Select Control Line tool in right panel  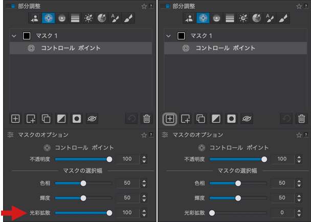point(216,18)
